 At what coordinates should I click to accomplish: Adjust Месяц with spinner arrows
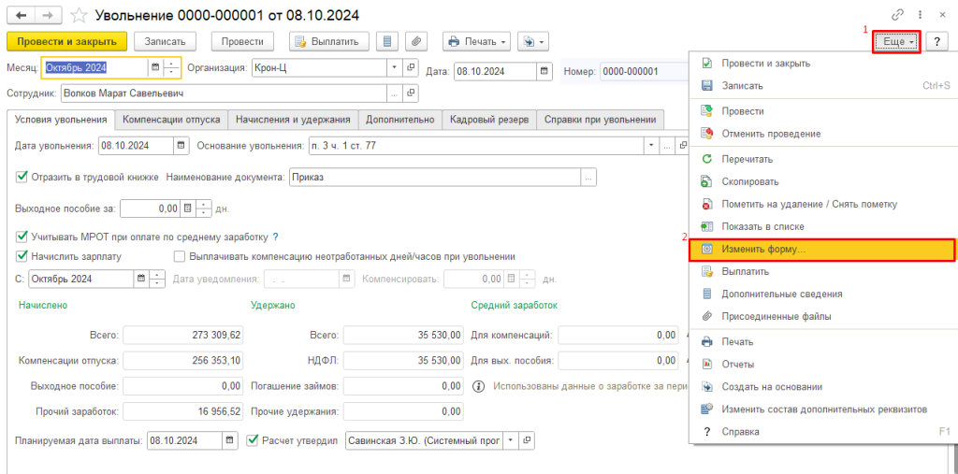tap(170, 68)
